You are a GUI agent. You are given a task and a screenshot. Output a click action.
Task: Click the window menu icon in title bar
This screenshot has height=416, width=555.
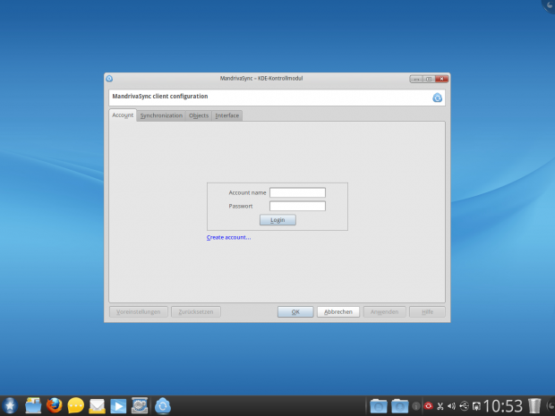pos(109,79)
